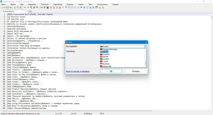Click the editor vertical scrollbar thumb
The width and height of the screenshot is (213, 115).
[x=212, y=17]
